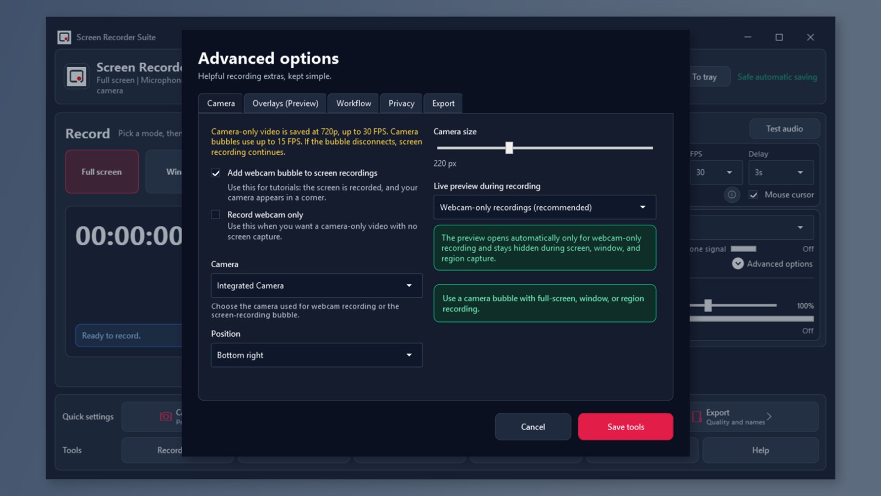Enable the Record webcam only checkbox
The height and width of the screenshot is (496, 881).
(x=216, y=214)
